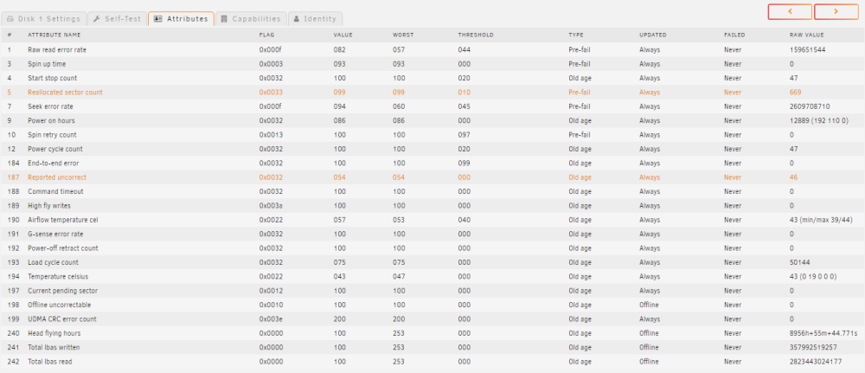Image resolution: width=865 pixels, height=373 pixels.
Task: Click threshold 099 in End-to-end error row
Action: (x=464, y=164)
